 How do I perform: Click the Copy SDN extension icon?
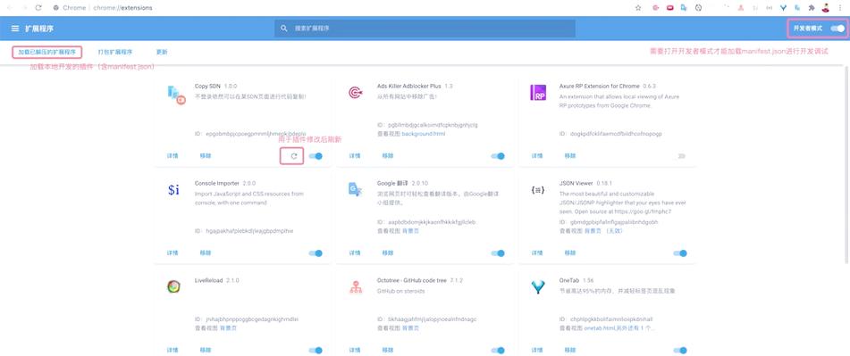pyautogui.click(x=176, y=95)
